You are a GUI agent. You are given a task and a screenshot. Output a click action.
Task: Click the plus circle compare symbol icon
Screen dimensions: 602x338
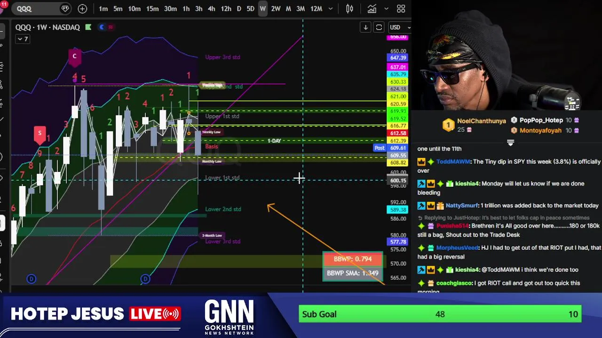(x=82, y=8)
